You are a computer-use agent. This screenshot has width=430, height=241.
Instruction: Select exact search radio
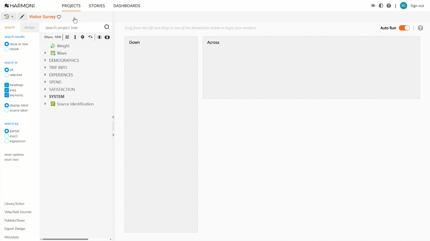pos(7,136)
